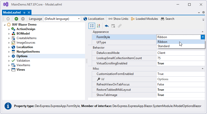
Task: Click the ActionDesign node icon
Action: pos(13,29)
